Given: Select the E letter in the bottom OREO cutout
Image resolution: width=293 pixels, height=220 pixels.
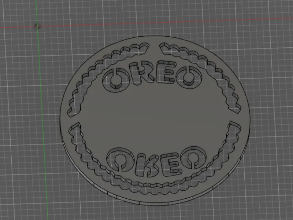Looking at the screenshot, I should pyautogui.click(x=171, y=165).
